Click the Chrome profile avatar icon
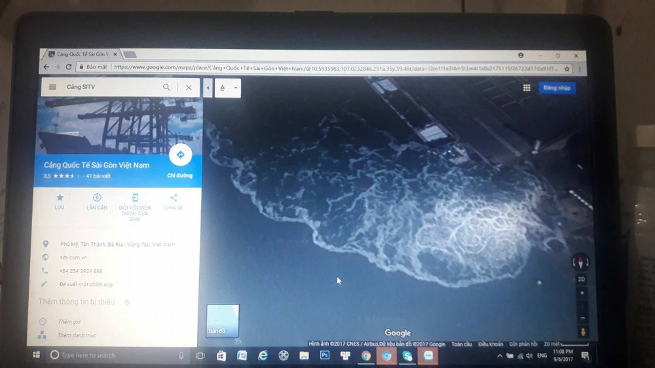The height and width of the screenshot is (368, 655). point(521,55)
